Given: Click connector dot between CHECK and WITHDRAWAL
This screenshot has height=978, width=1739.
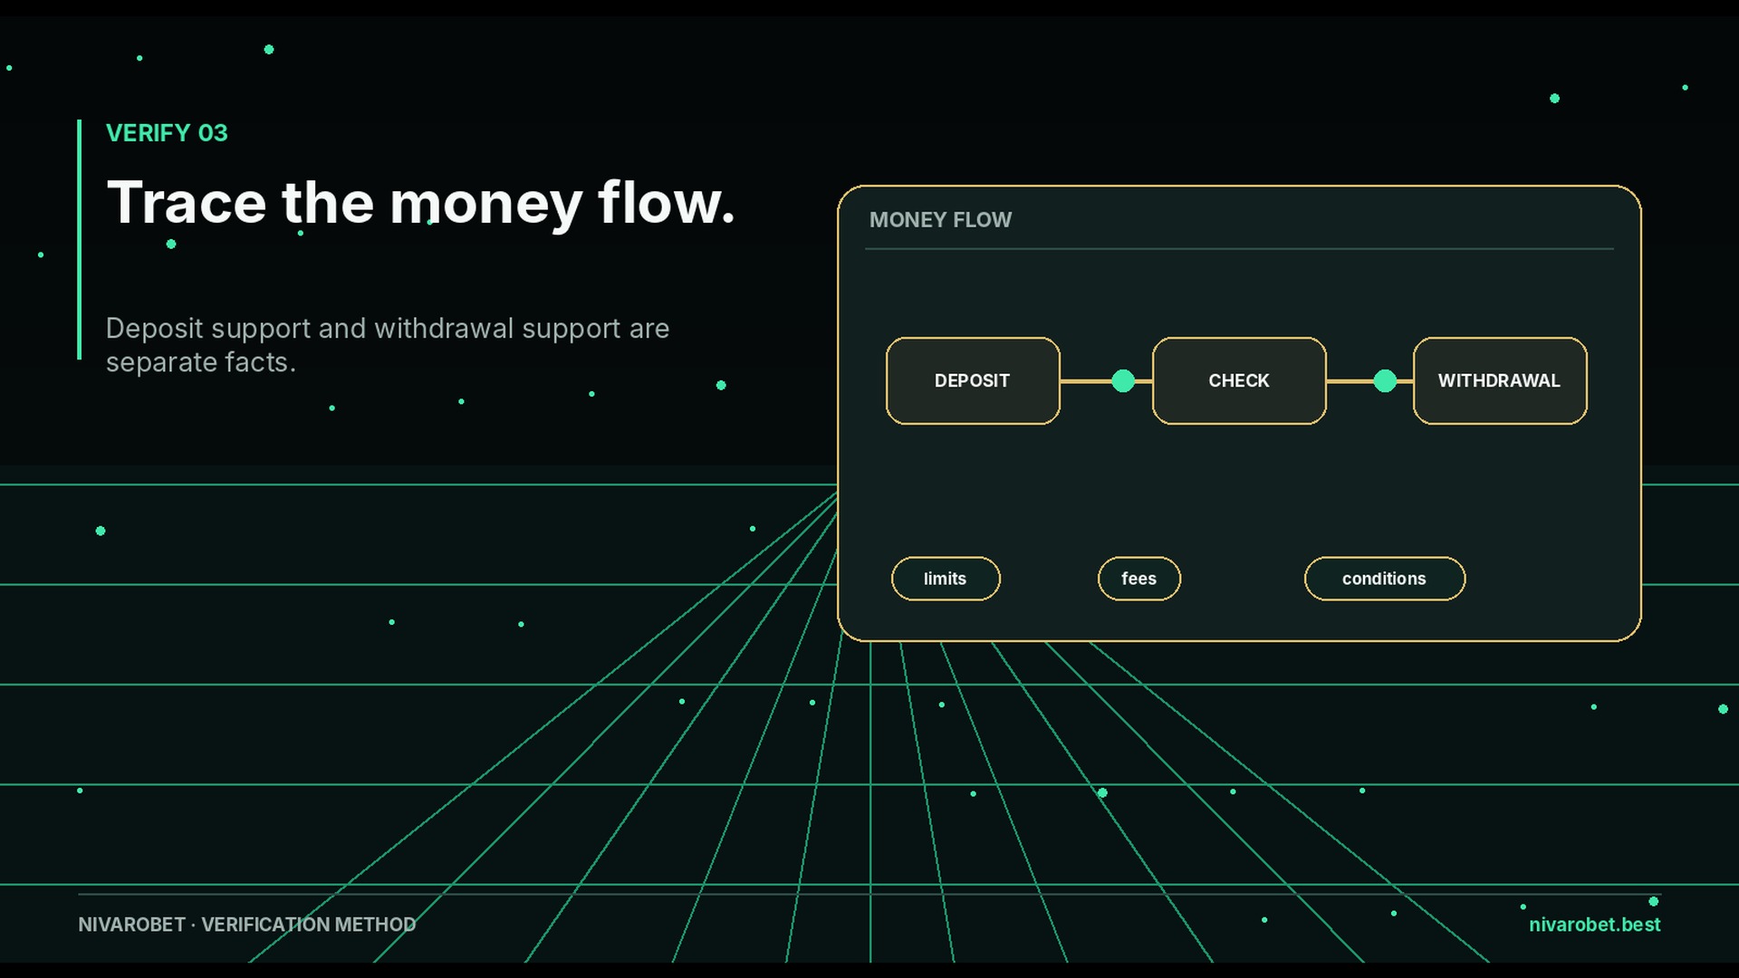Looking at the screenshot, I should [x=1385, y=381].
